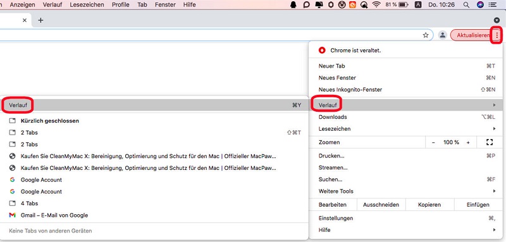506x242 pixels.
Task: Expand the Lesezeichen submenu arrow in Chrome menu
Action: click(495, 128)
